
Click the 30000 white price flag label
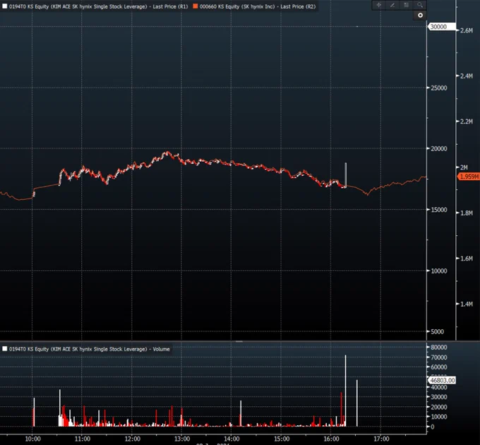[440, 27]
